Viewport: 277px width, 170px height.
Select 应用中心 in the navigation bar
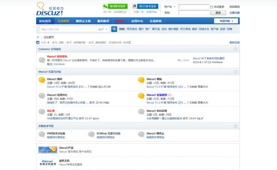[x=137, y=21]
